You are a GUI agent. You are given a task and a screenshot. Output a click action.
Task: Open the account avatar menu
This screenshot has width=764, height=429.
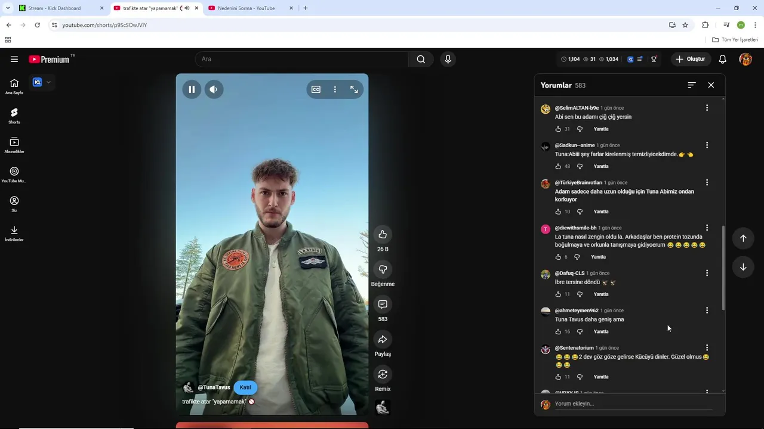click(745, 59)
